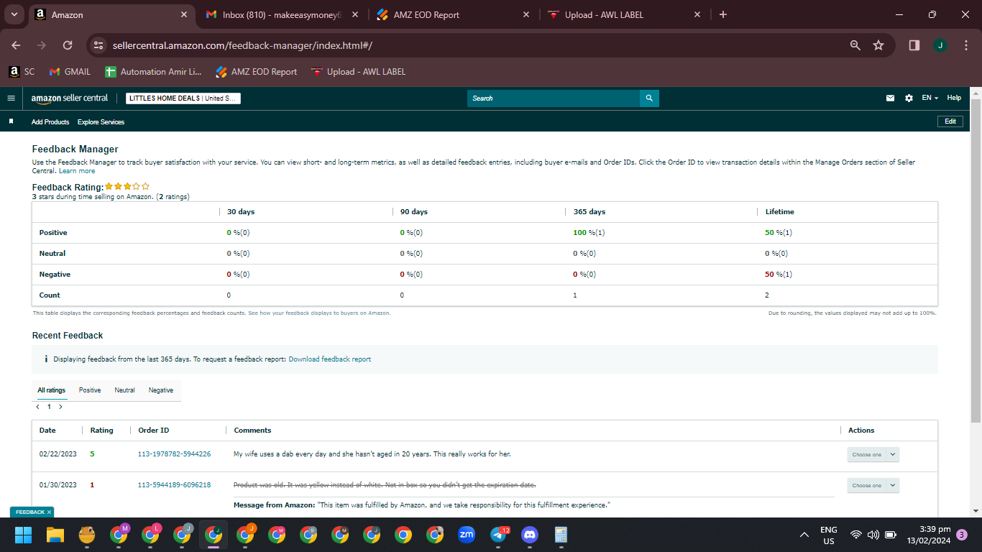
Task: Open Calculator from the taskbar
Action: pos(561,535)
